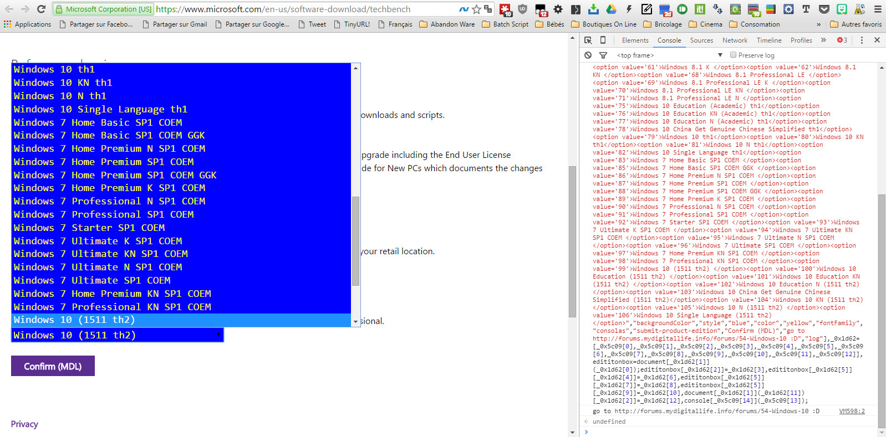Open the top frame context dropdown
886x437 pixels.
point(670,55)
